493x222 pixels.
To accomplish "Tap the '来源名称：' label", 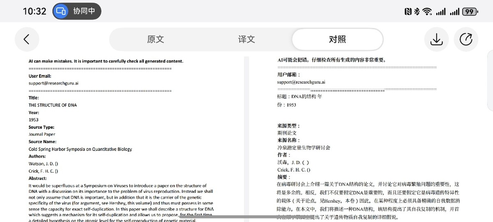I will point(289,140).
